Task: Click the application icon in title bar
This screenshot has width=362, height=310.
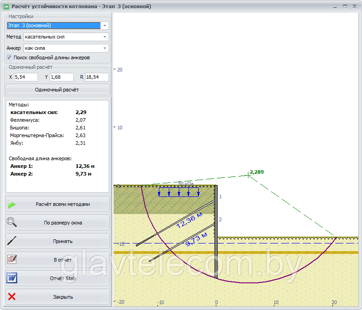Action: coord(6,7)
